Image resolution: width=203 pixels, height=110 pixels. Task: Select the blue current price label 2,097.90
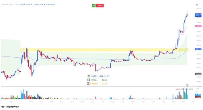(198, 15)
